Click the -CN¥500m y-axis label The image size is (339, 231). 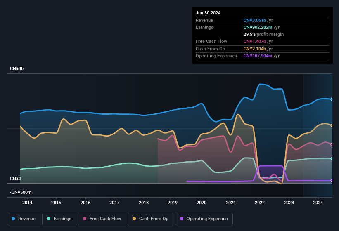coord(21,192)
